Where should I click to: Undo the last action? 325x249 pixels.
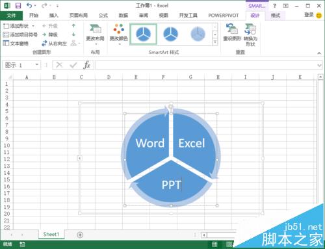(29, 6)
